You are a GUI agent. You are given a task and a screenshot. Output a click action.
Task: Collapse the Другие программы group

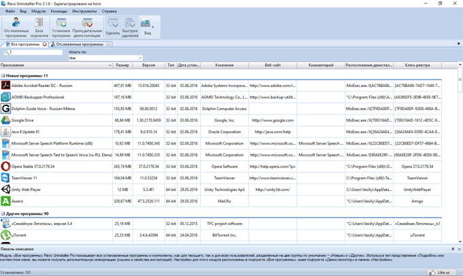click(x=3, y=213)
